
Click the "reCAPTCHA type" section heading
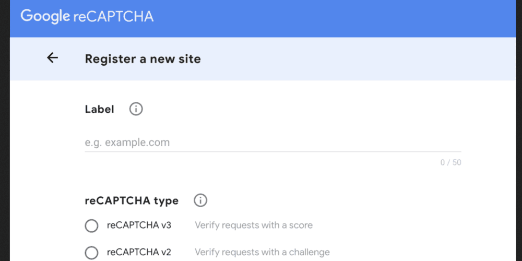pyautogui.click(x=132, y=200)
